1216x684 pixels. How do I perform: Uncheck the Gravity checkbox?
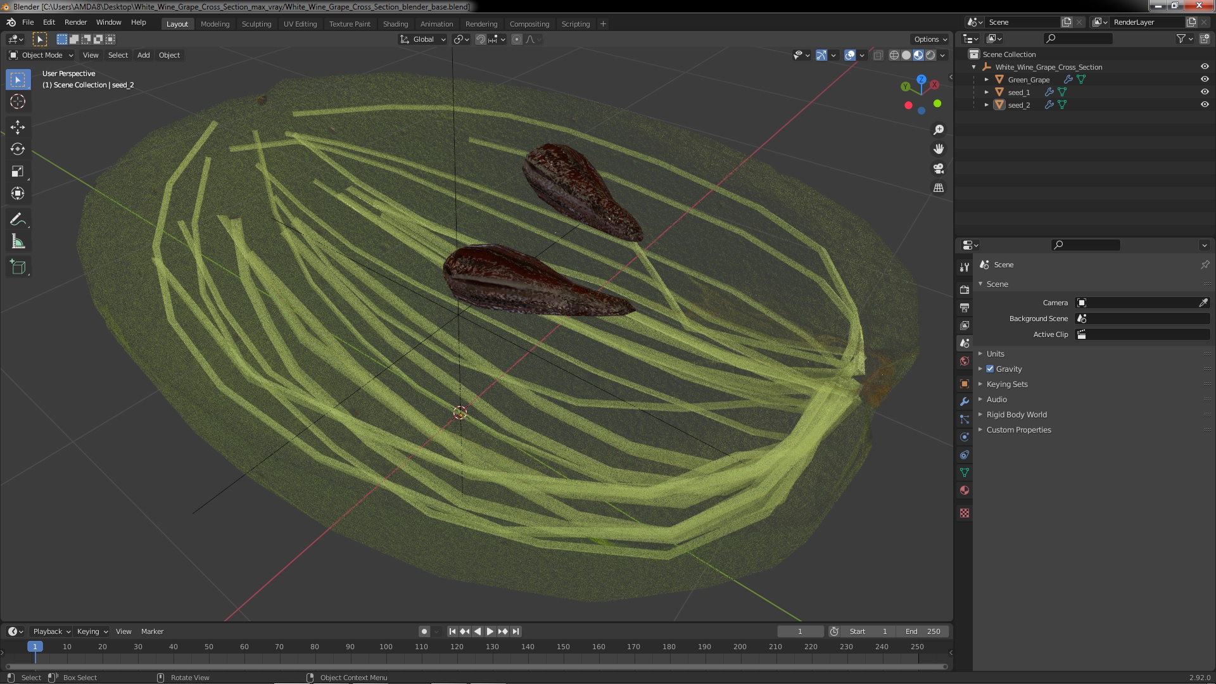click(990, 369)
